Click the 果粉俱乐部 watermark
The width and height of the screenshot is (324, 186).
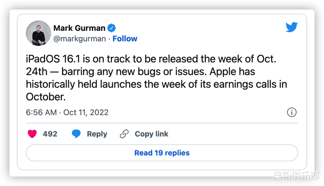tap(295, 176)
